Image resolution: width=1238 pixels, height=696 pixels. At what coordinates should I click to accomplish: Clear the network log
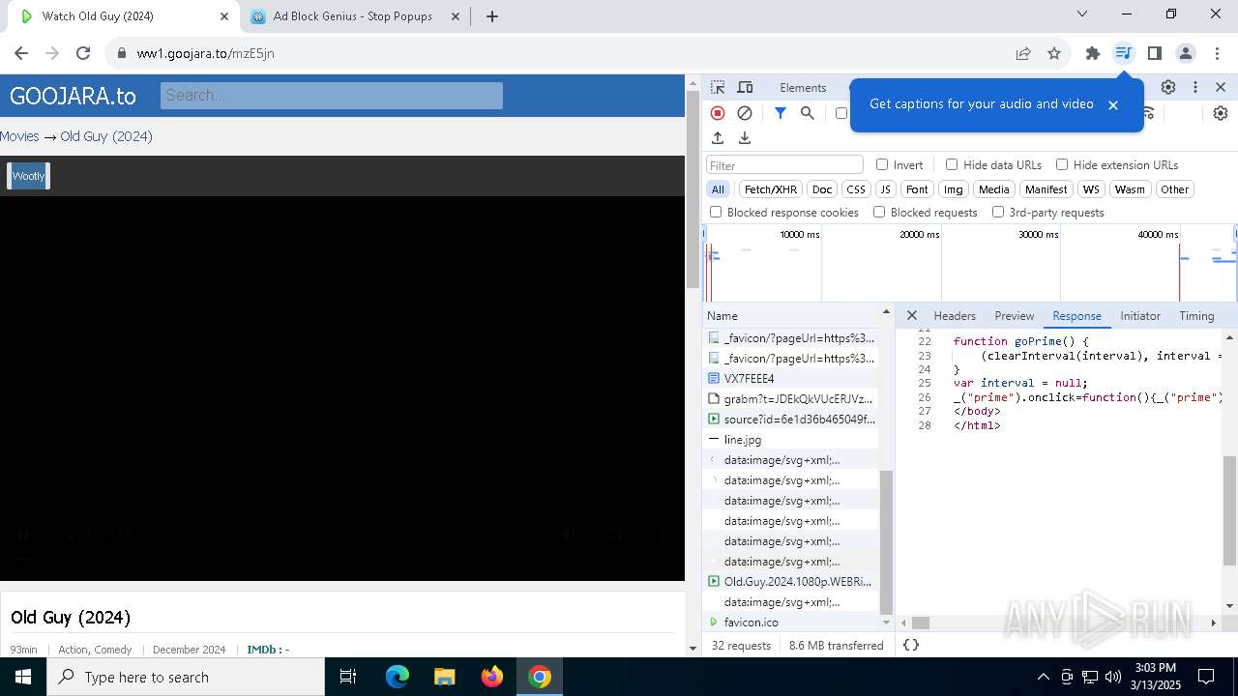click(x=745, y=113)
